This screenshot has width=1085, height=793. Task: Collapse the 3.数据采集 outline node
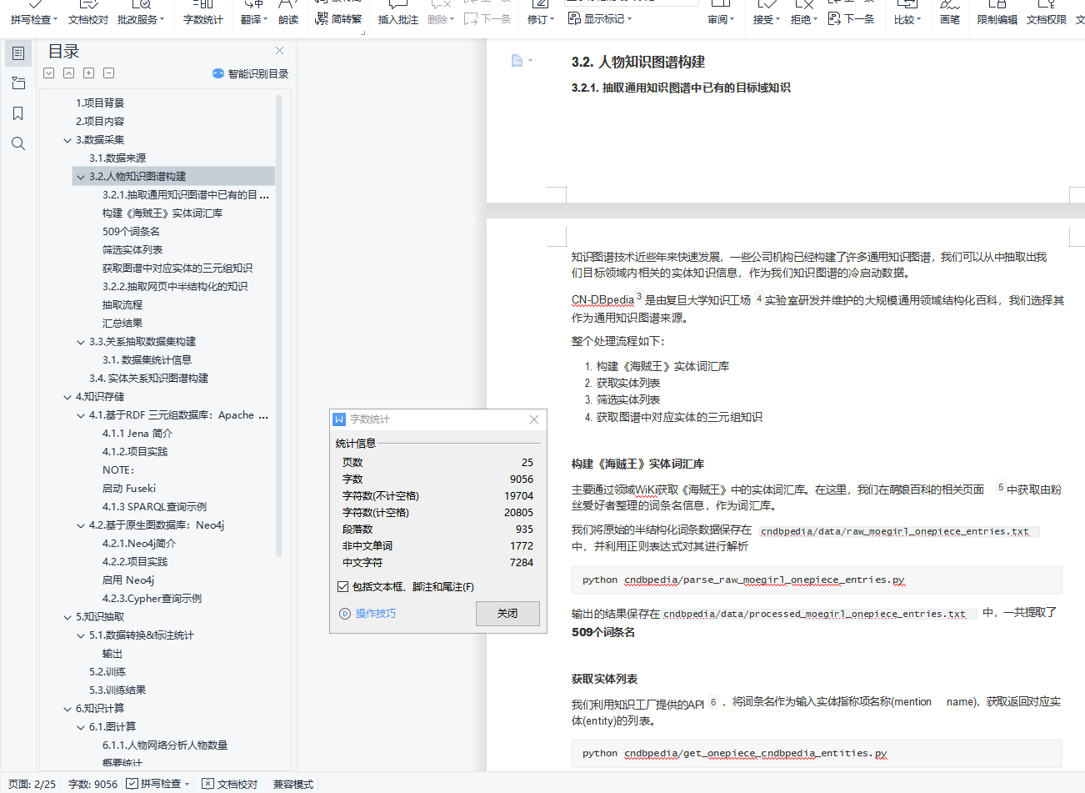pos(67,140)
